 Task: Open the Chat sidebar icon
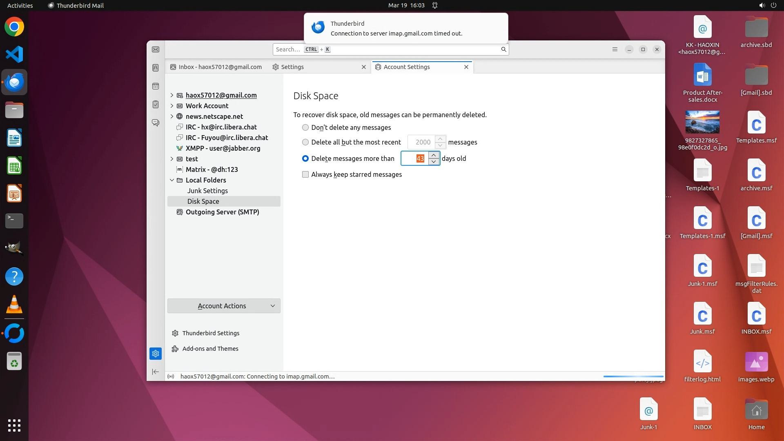pyautogui.click(x=156, y=122)
